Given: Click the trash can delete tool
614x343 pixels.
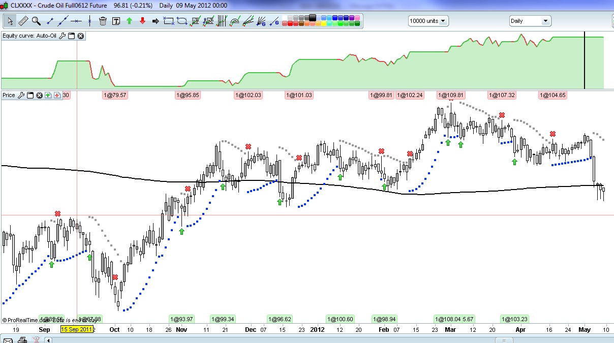Looking at the screenshot, I should click(103, 21).
